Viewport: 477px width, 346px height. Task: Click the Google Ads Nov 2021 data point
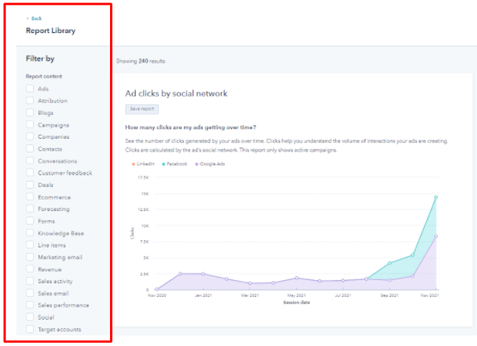[x=436, y=236]
